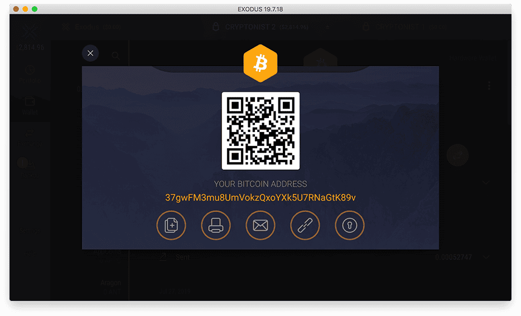521x316 pixels.
Task: Select the Sent transaction label
Action: pyautogui.click(x=183, y=257)
